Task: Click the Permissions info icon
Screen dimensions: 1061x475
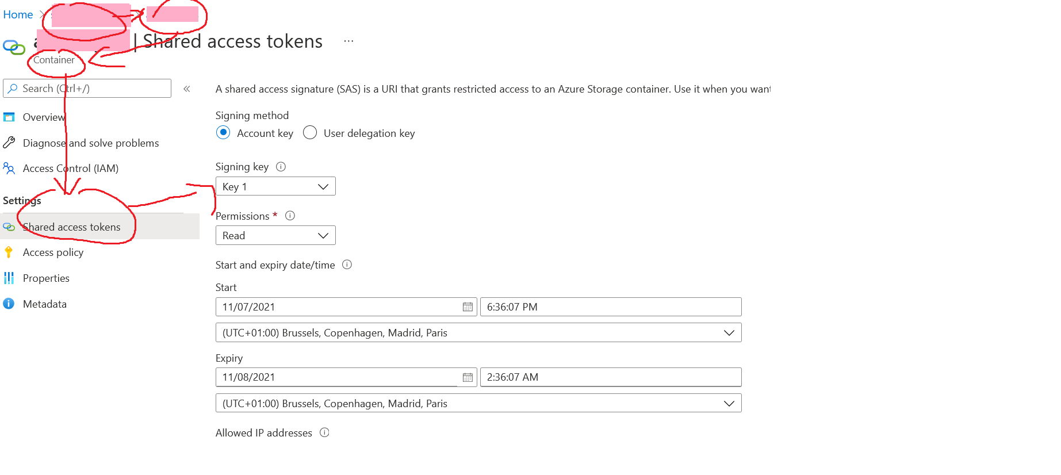Action: tap(290, 216)
